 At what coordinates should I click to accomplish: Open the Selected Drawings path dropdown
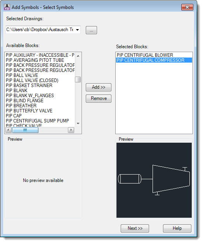tap(77, 30)
